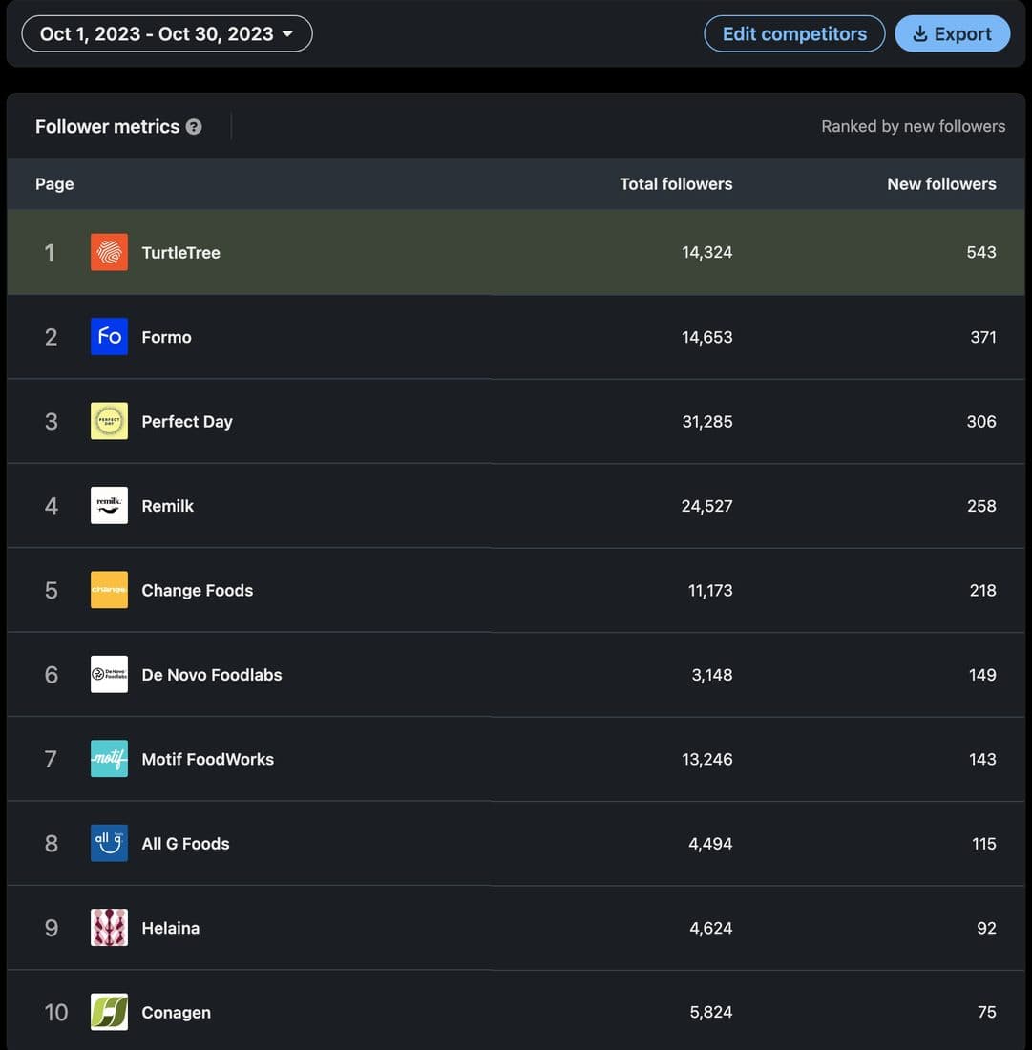Click rank number 1 beside TurtleTree
This screenshot has width=1032, height=1050.
coord(50,252)
